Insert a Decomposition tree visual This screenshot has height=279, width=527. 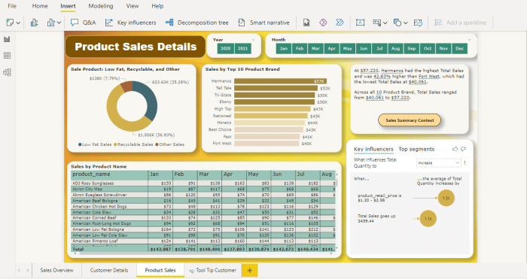click(x=196, y=23)
